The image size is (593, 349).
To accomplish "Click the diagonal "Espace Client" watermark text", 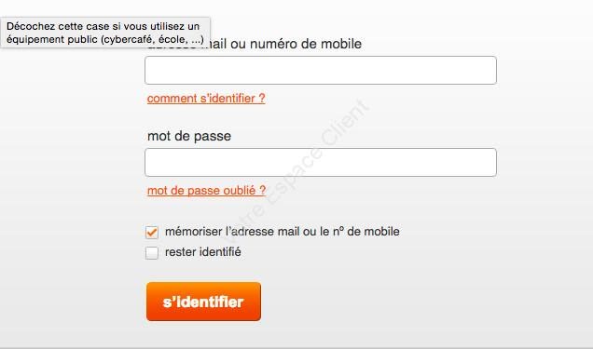I will tap(320, 153).
